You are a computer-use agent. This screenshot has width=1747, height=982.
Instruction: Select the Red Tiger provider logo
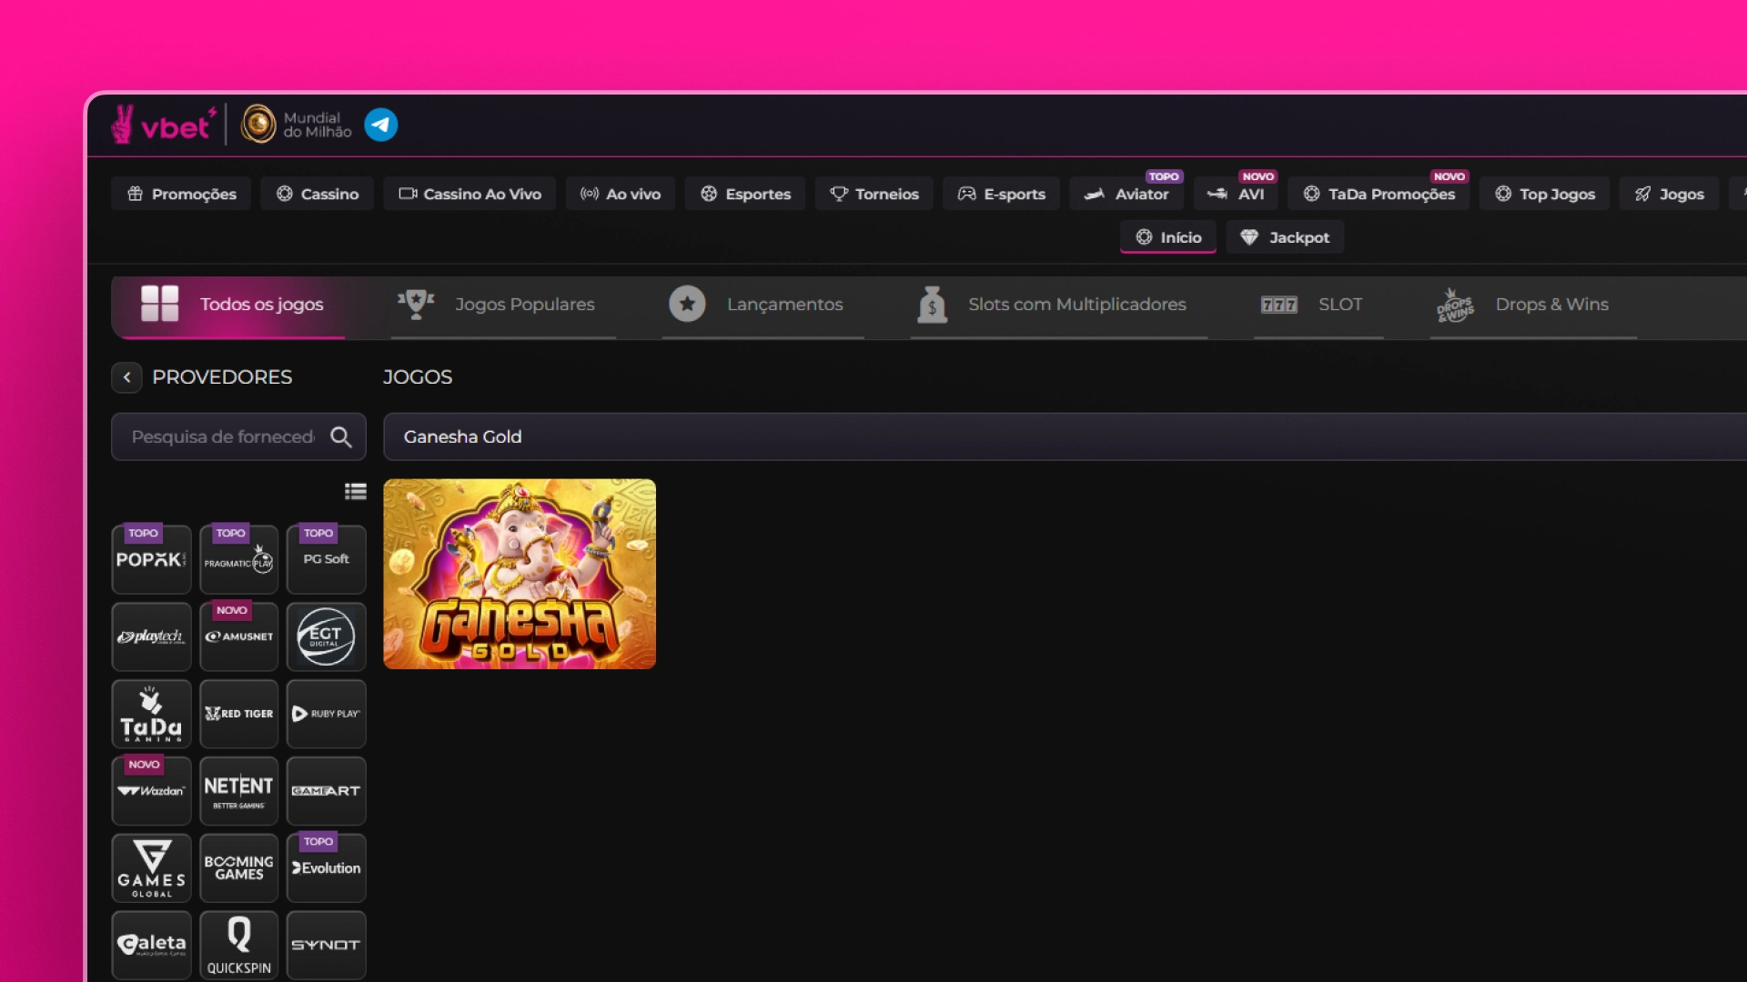(x=238, y=714)
